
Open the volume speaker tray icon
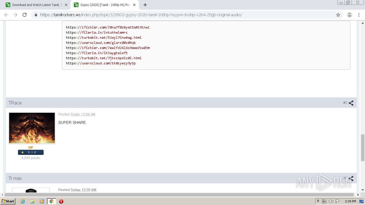click(331, 201)
